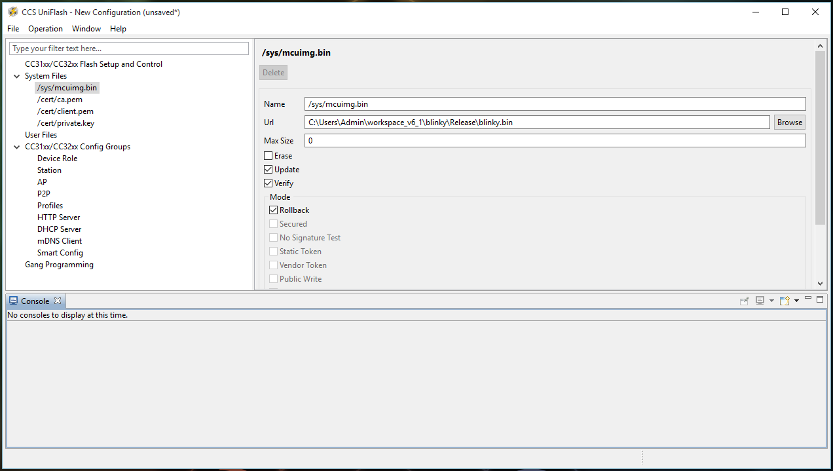Click the Console monitor icon on the tab
833x471 pixels.
(x=13, y=301)
